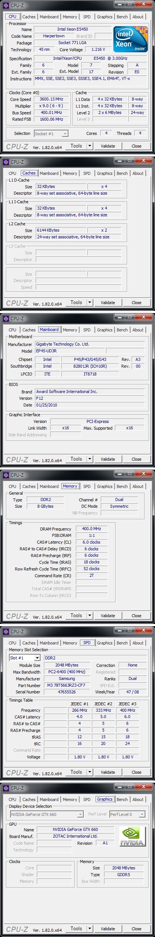The width and height of the screenshot is (155, 937).
Task: Click the Name field showing Intel Xeon E5450
Action: (72, 29)
